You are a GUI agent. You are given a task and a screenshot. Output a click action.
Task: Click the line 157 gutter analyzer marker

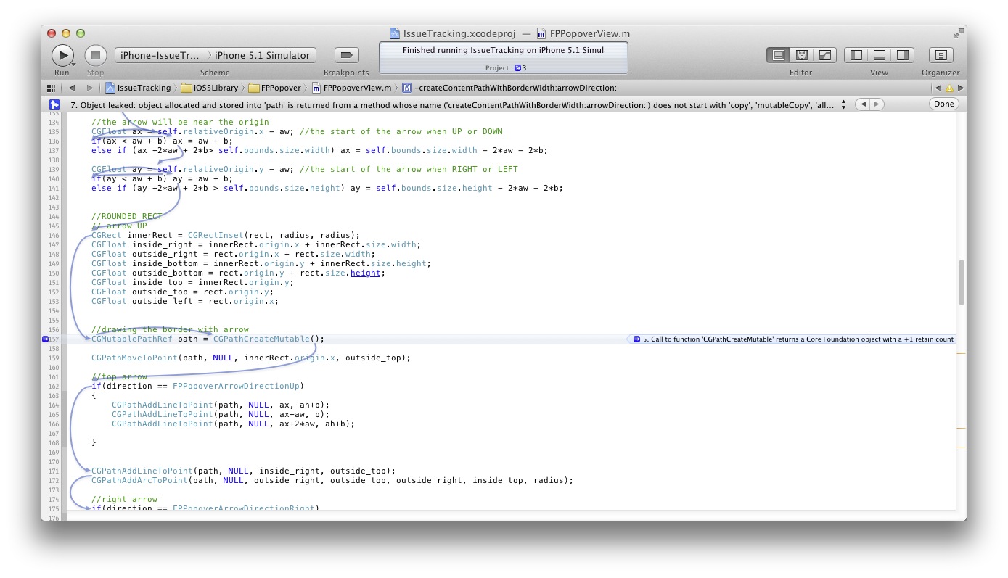pyautogui.click(x=45, y=339)
